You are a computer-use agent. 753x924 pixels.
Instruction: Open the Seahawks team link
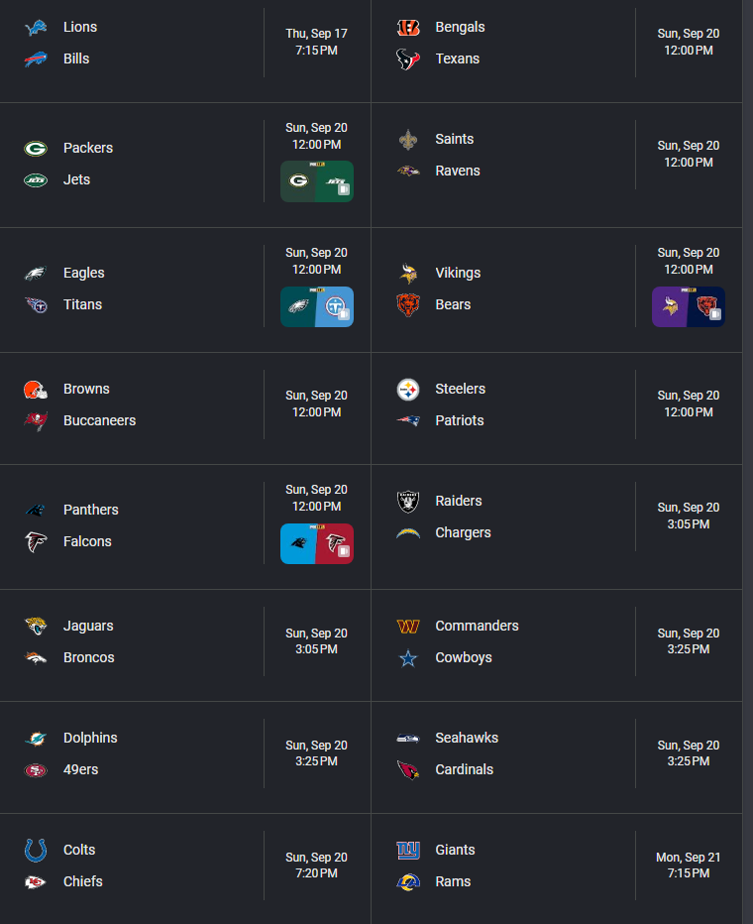coord(467,738)
